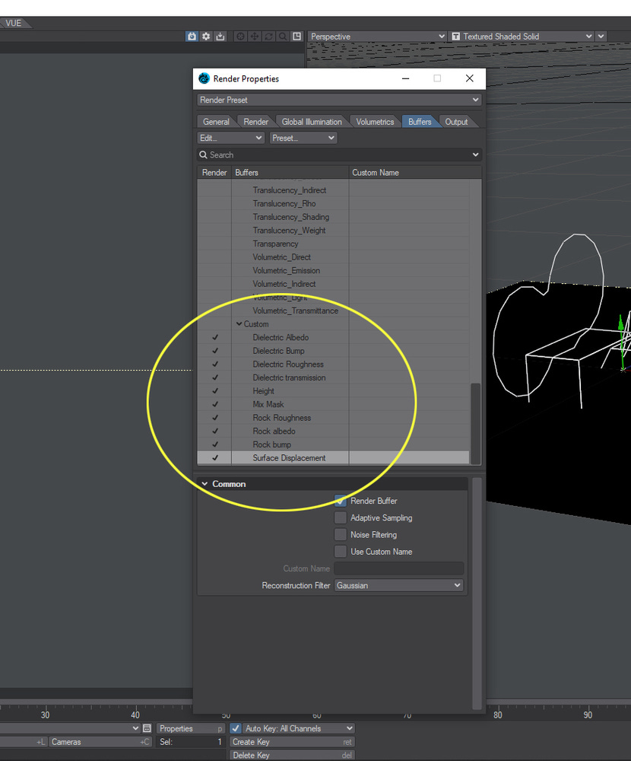Toggle Render Buffer checkbox
The image size is (631, 761).
341,501
